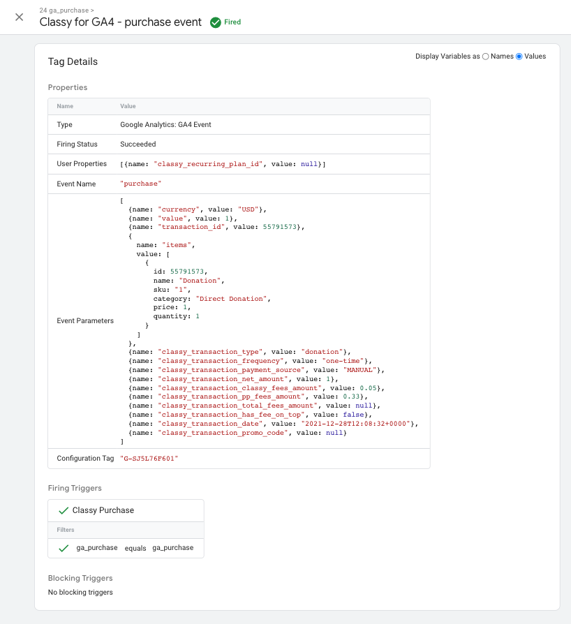The image size is (571, 624).
Task: Close the tag details panel with the X icon
Action: (x=19, y=17)
